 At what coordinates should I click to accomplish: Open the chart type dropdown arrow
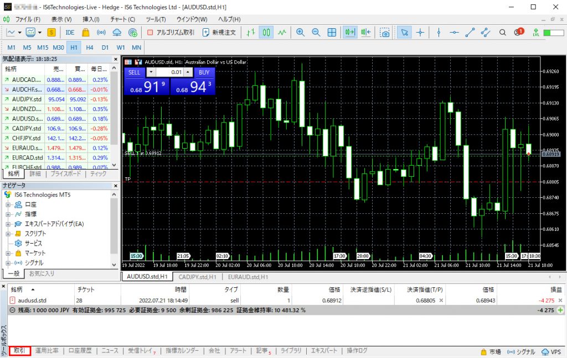point(19,33)
